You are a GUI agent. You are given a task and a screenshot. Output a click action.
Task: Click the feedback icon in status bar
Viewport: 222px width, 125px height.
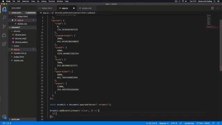213,123
